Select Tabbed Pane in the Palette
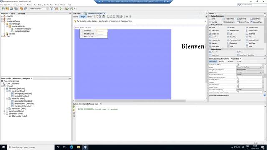Viewport: 267px width, 150px height. (229, 19)
